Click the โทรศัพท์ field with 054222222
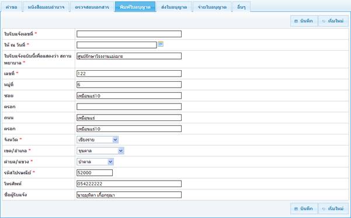Image resolution: width=351 pixels, height=218 pixels. [129, 184]
